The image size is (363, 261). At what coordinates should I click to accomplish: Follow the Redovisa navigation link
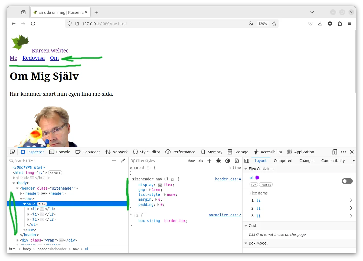click(34, 58)
